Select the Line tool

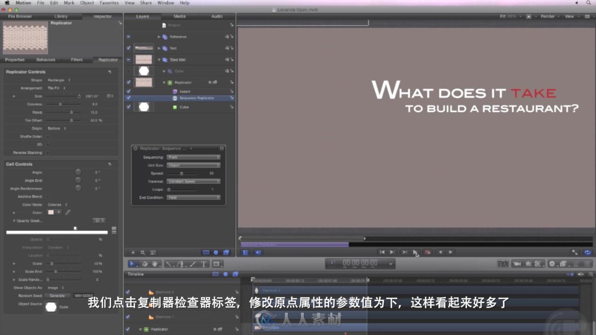[x=169, y=264]
